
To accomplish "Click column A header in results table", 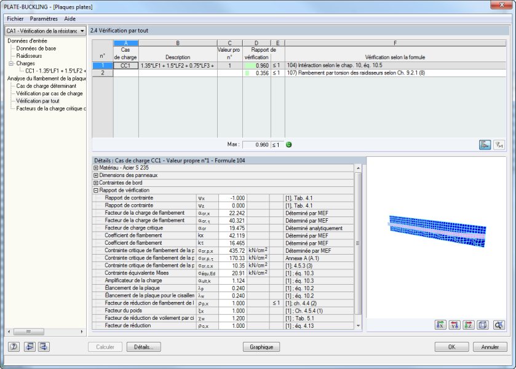I will coord(126,43).
